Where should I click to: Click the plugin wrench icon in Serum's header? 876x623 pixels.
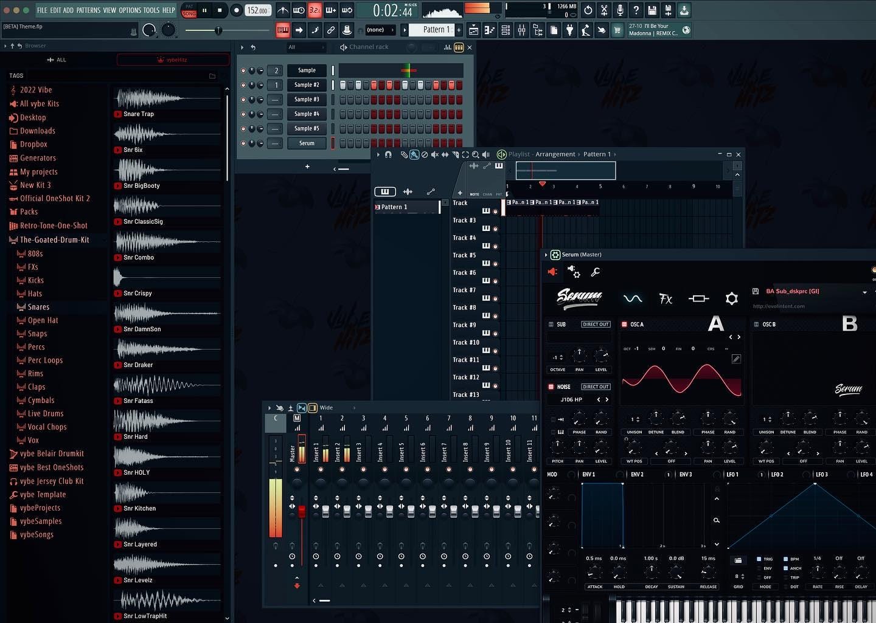(596, 272)
